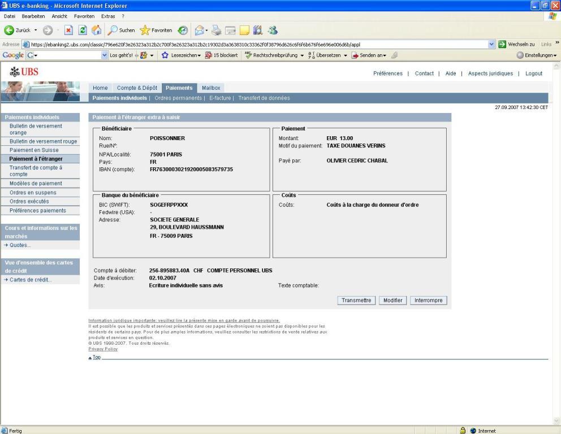Click the Modifier button
The image size is (561, 434).
392,300
